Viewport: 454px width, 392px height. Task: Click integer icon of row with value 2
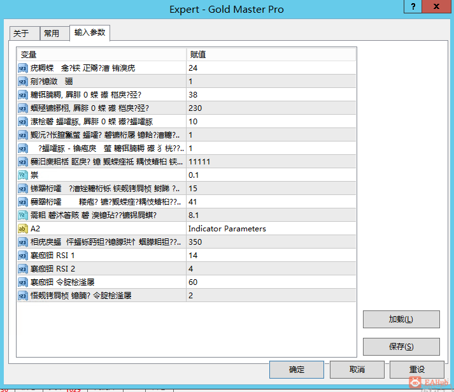point(22,296)
